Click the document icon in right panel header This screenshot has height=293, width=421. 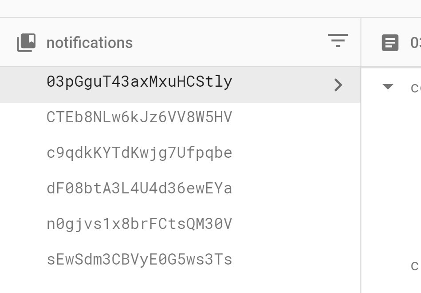coord(390,43)
